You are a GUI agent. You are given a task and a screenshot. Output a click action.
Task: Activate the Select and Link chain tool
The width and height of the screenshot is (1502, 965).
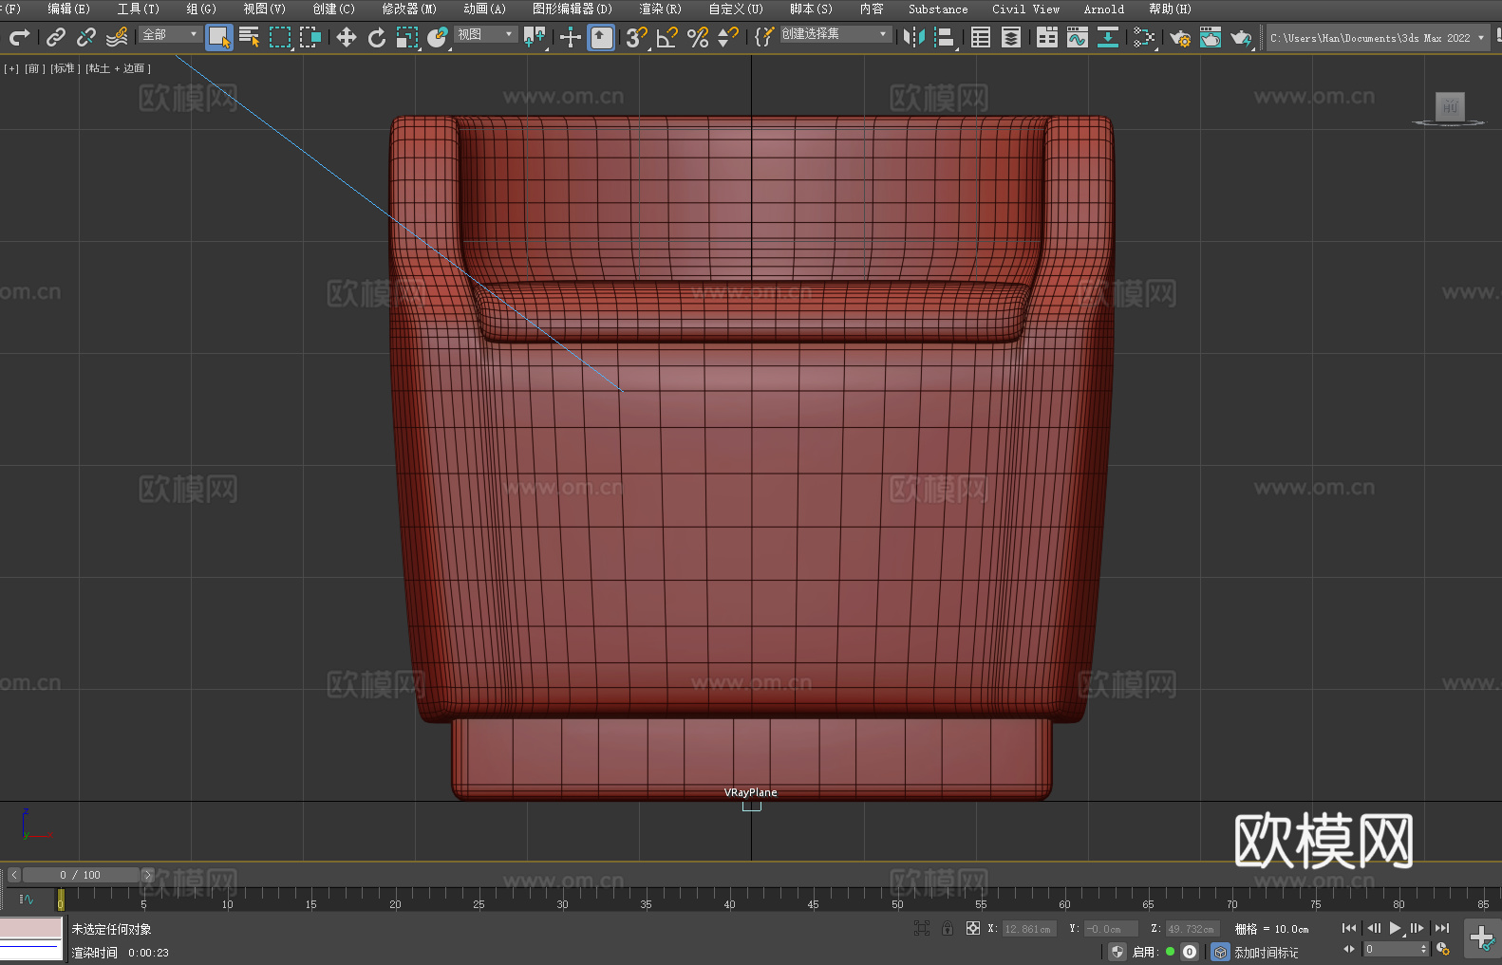click(56, 37)
